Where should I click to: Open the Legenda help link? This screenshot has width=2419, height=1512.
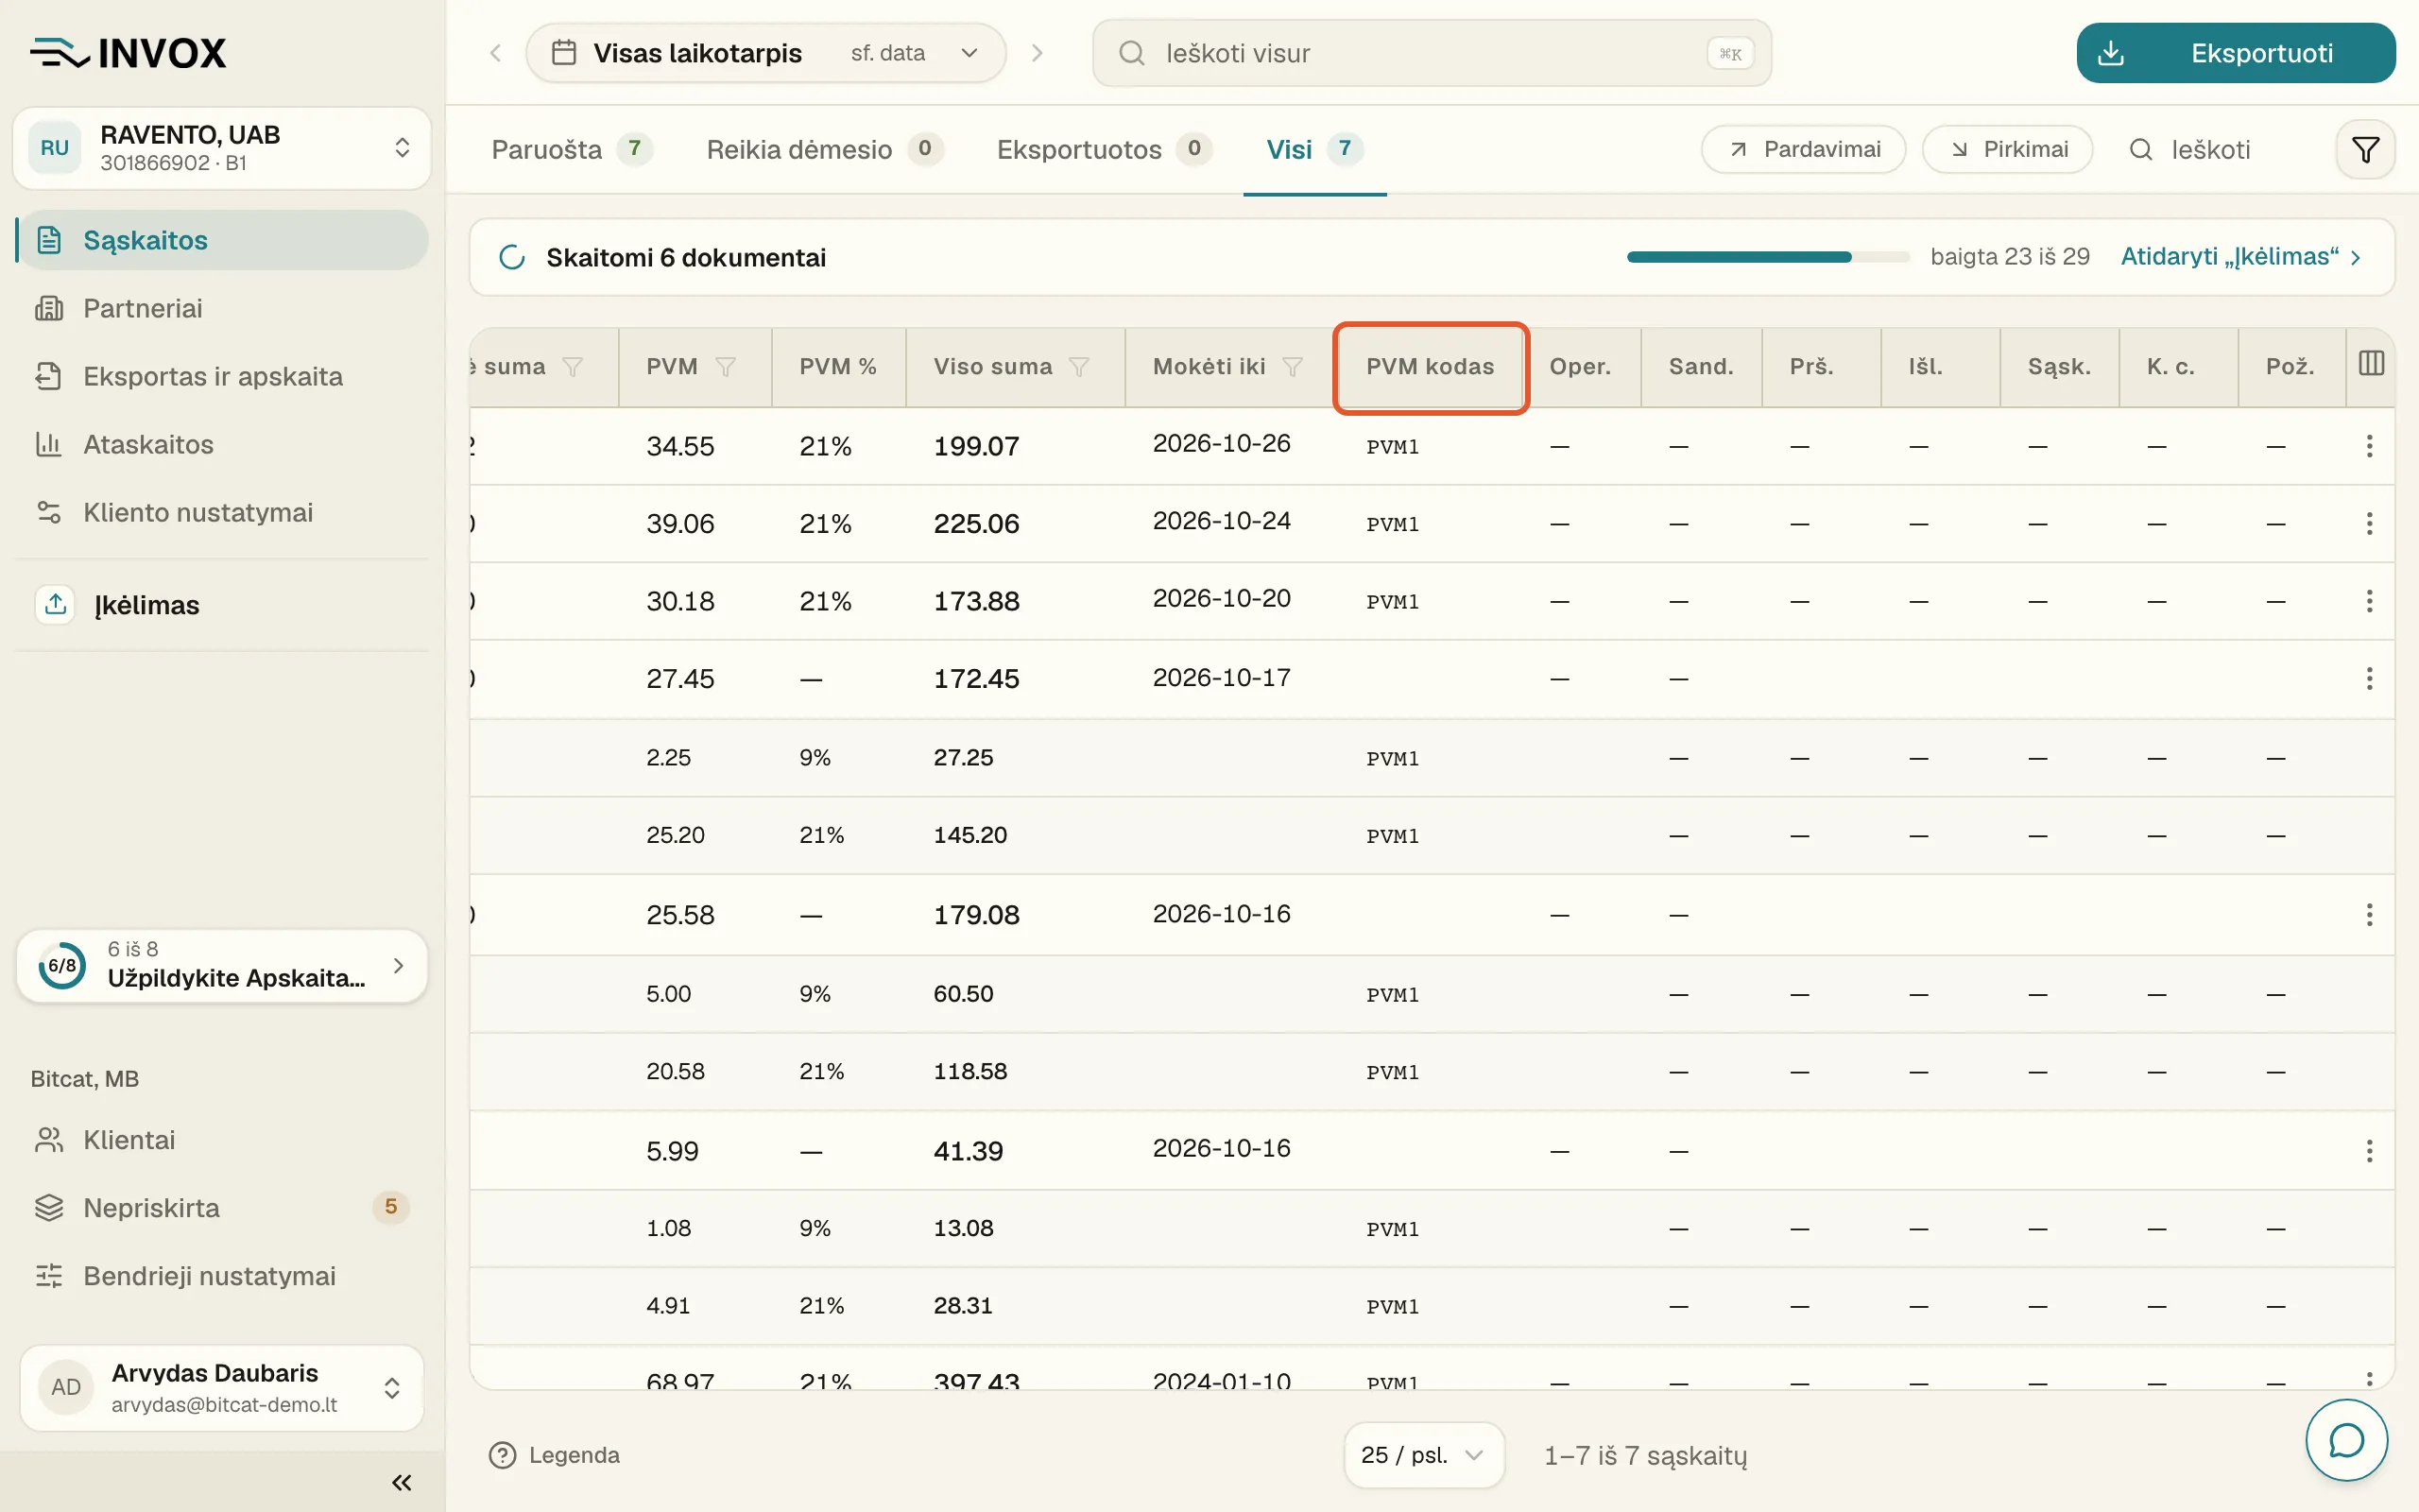555,1455
